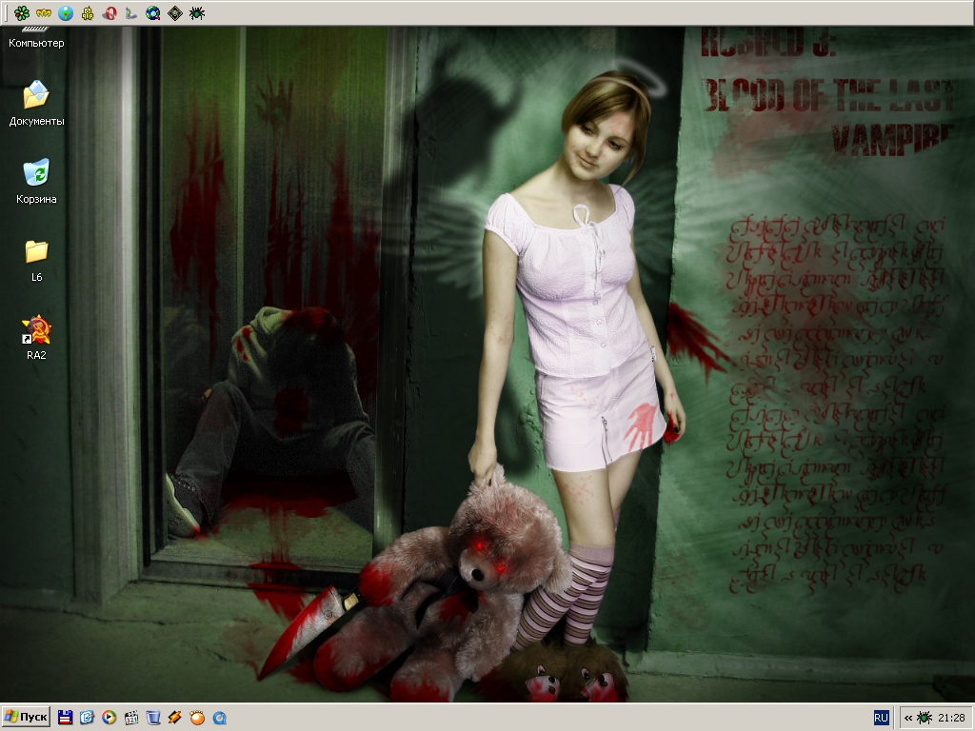Open the green spider icon in top toolbar

pyautogui.click(x=197, y=12)
